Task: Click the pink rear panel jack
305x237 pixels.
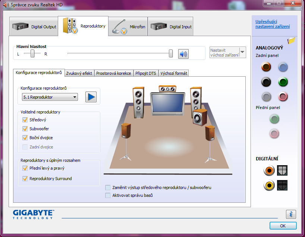Action: click(283, 96)
